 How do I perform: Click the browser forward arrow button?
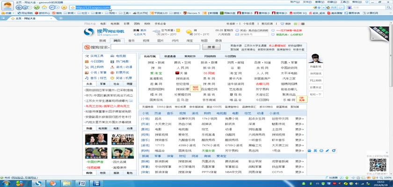click(x=26, y=7)
